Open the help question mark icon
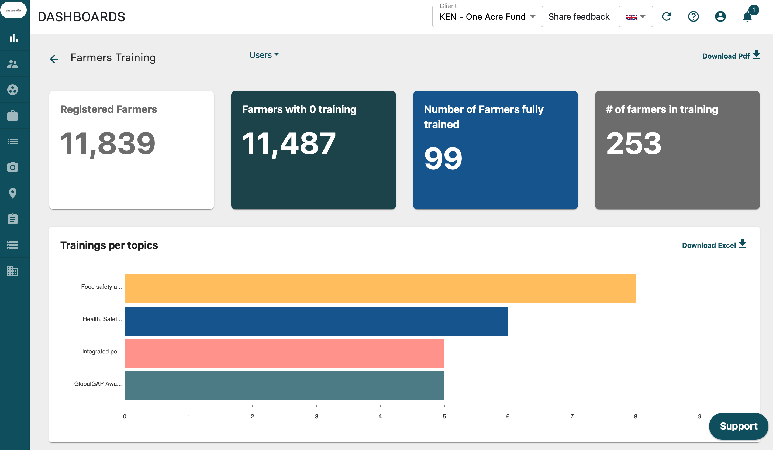Screen dimensions: 773x450 (x=693, y=16)
